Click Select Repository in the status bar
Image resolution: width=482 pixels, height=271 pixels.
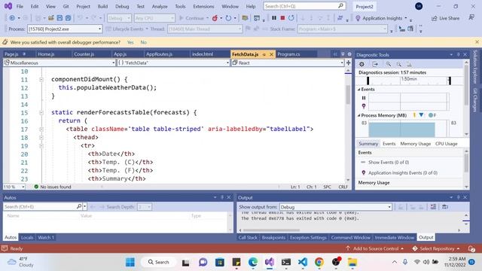[x=436, y=248]
